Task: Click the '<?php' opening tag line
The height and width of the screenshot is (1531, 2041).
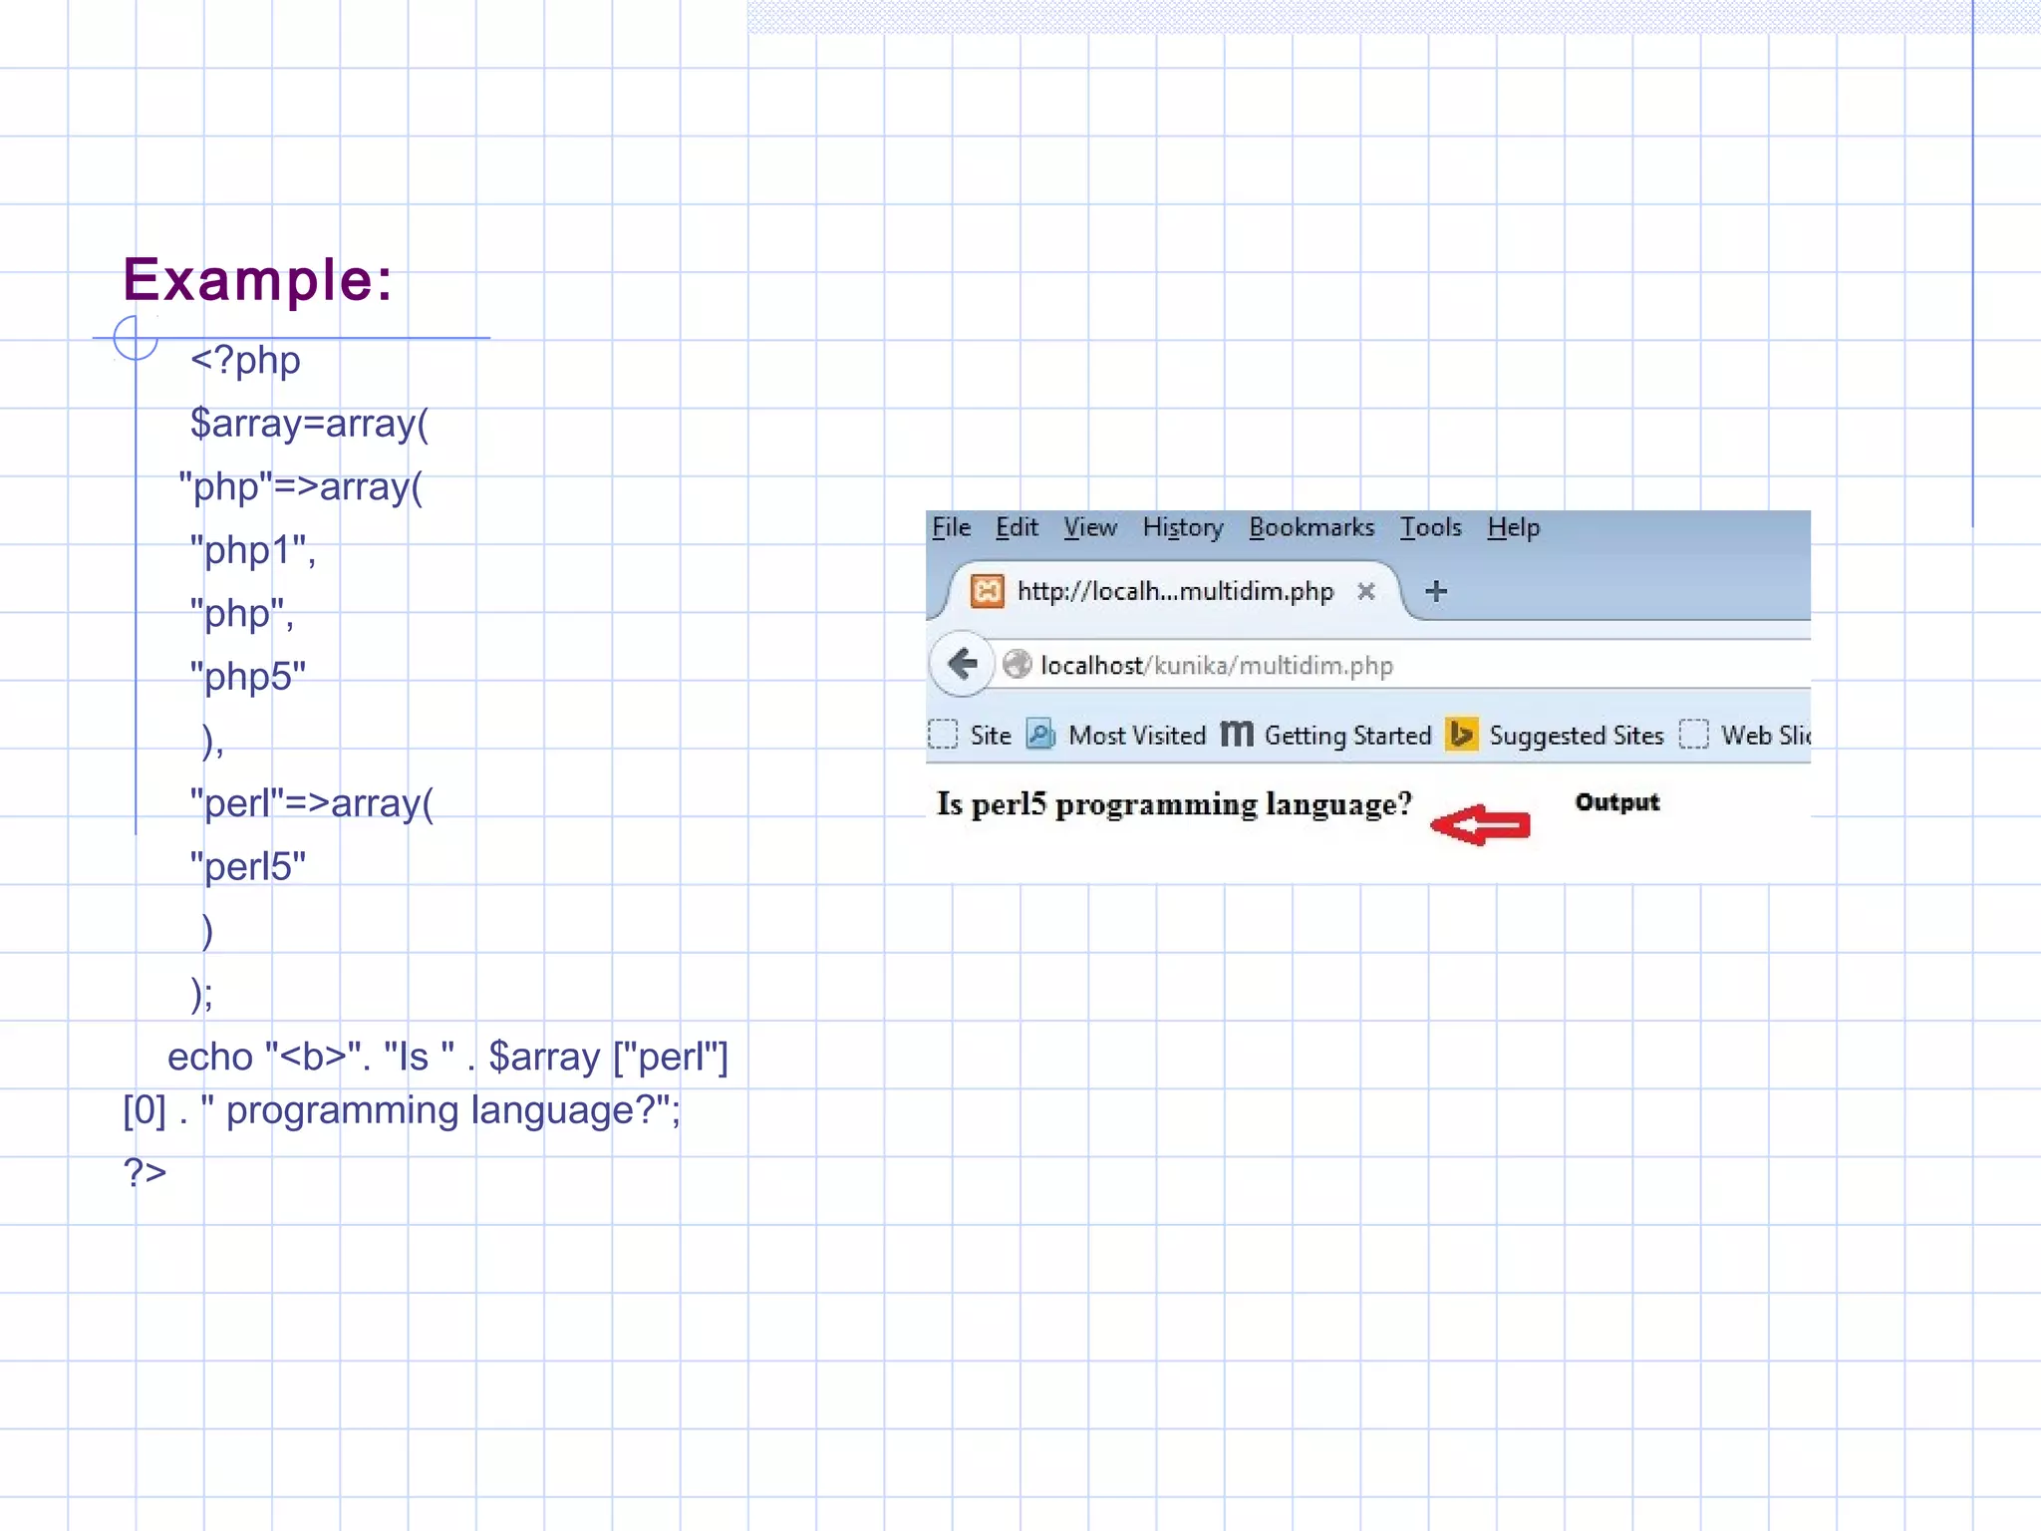Action: (x=245, y=360)
